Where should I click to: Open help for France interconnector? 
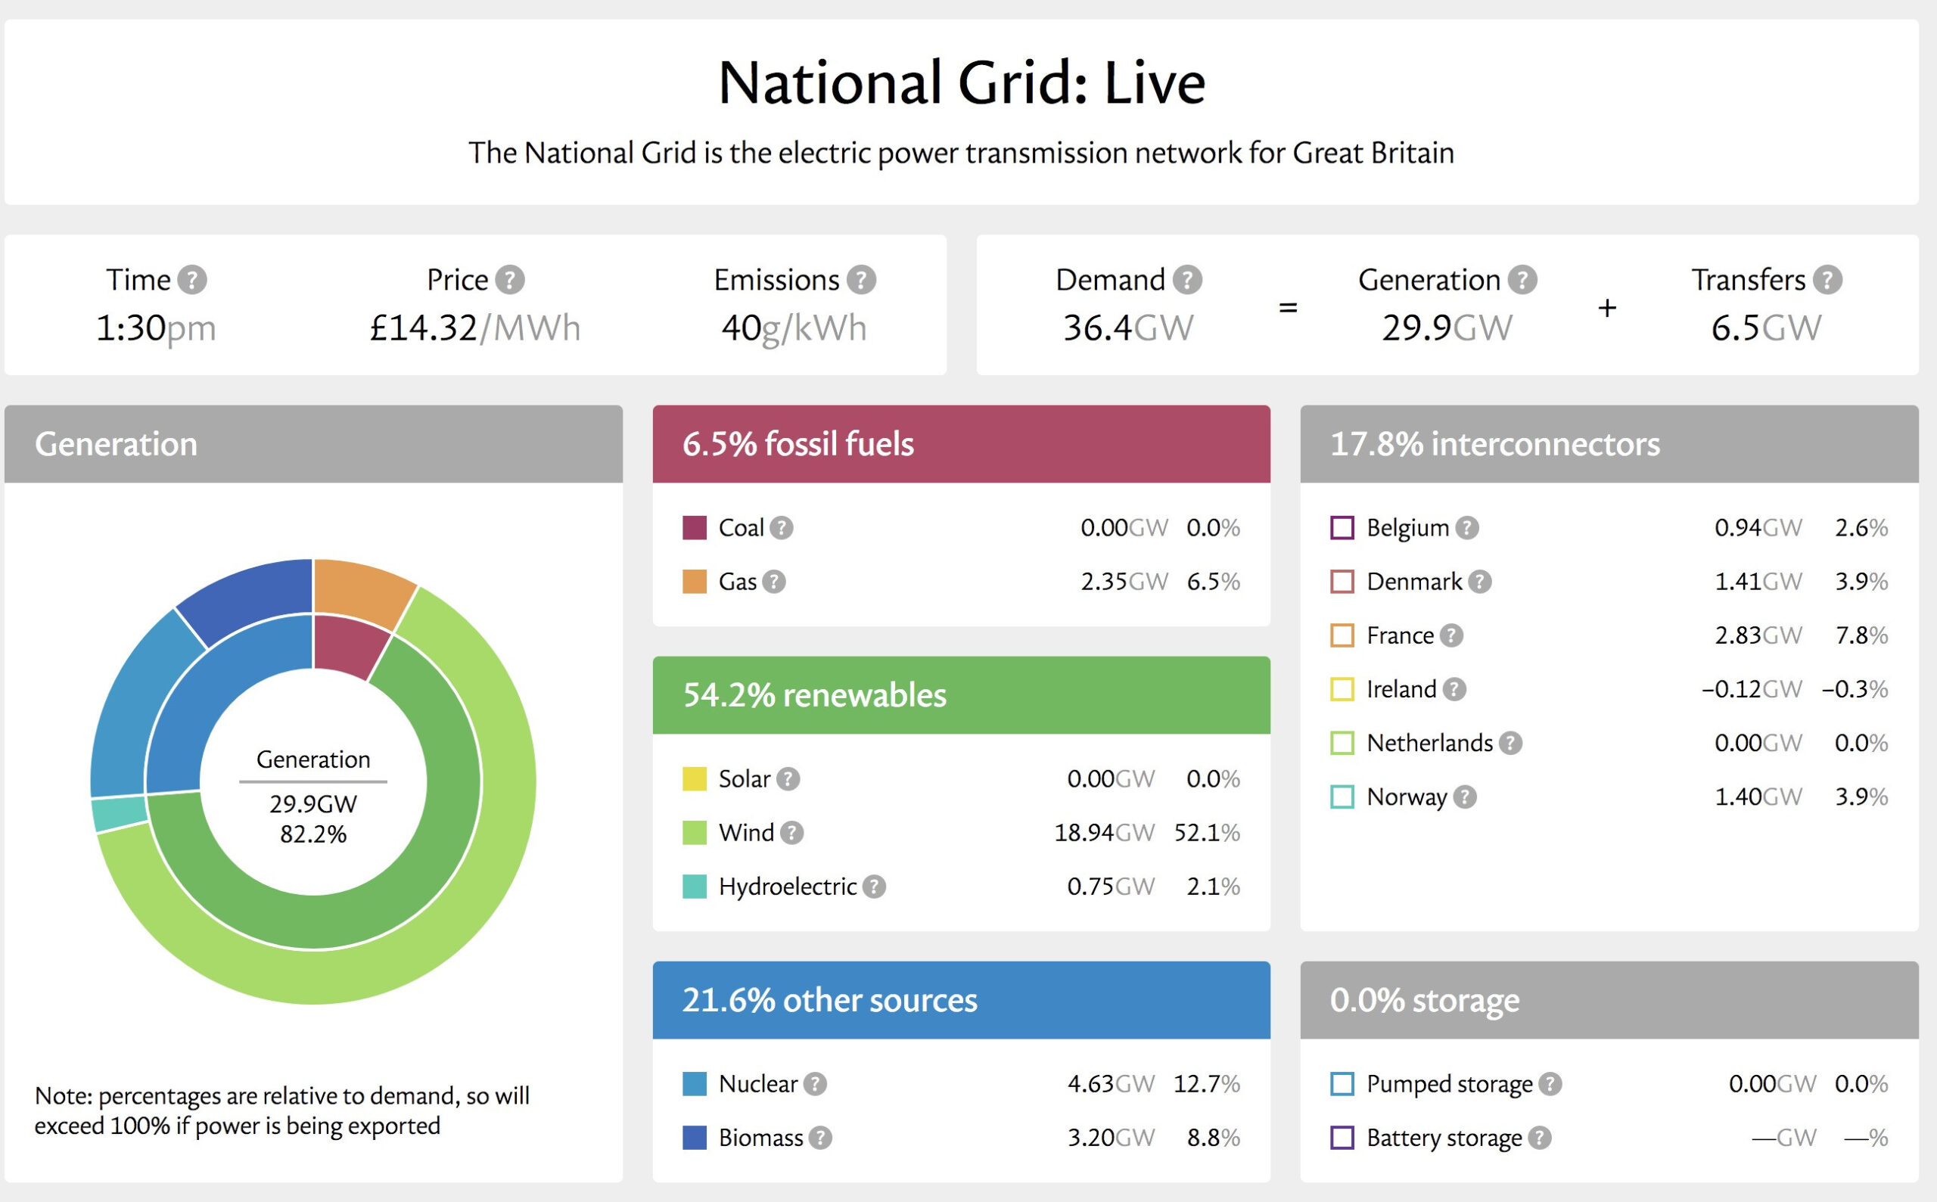1451,635
